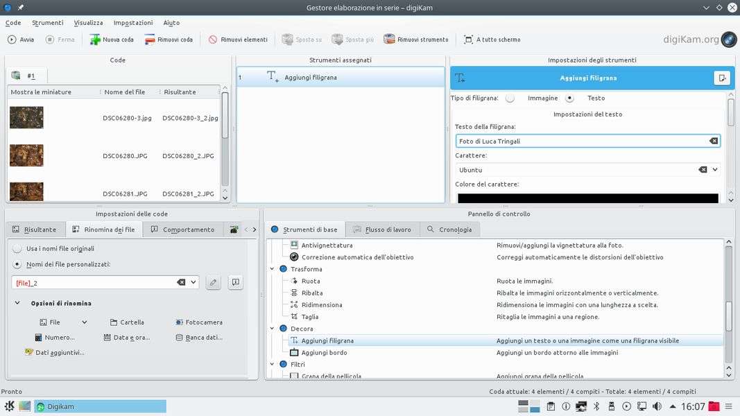
Task: Open the KDE application launcher
Action: 10,406
